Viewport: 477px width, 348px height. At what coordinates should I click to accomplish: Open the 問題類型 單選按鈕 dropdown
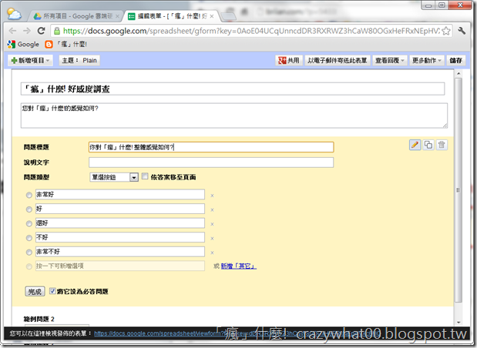pos(114,177)
